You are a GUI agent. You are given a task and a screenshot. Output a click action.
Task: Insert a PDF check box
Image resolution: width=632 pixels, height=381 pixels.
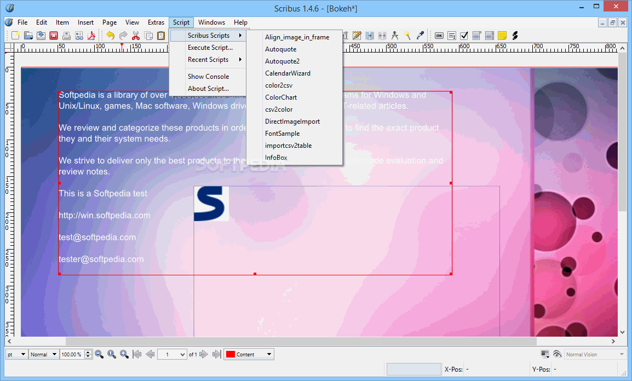(x=464, y=36)
